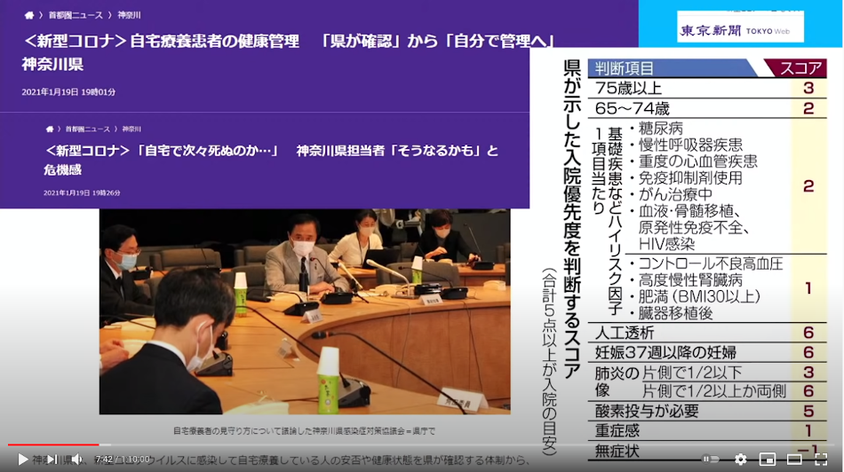Click the date 2021年1月19日 19時01分
844x472 pixels.
(68, 92)
